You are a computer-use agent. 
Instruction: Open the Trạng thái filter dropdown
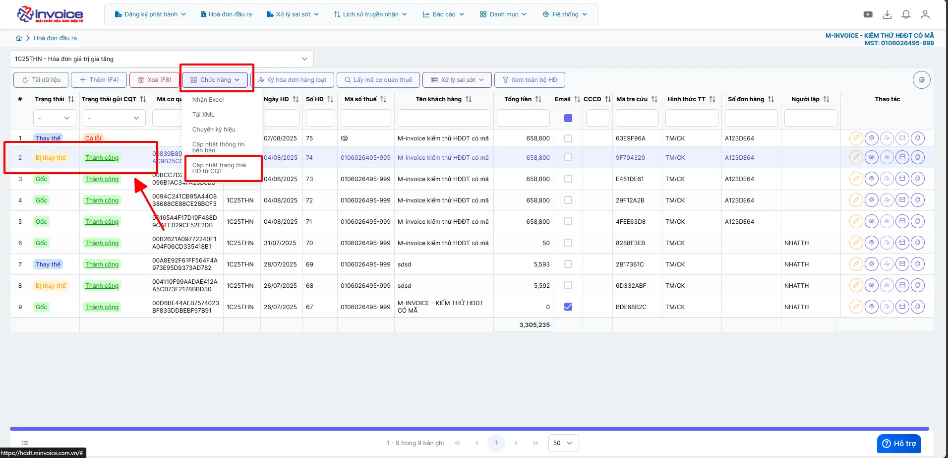tap(55, 118)
